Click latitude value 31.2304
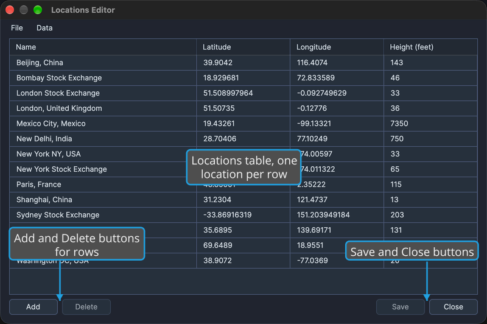487x324 pixels. 243,200
